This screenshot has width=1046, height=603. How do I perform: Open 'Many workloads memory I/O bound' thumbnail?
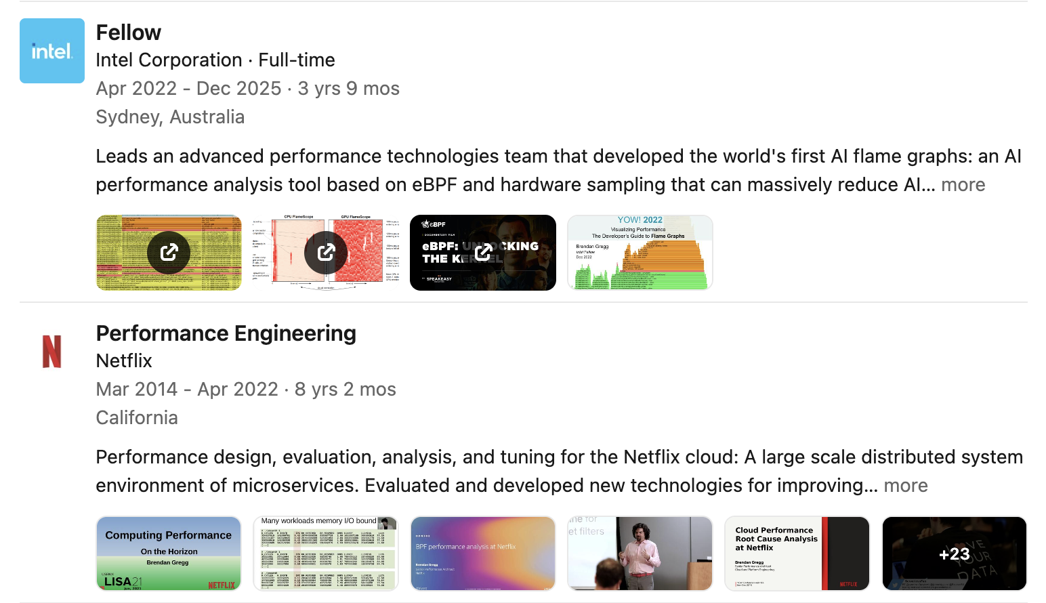pos(326,554)
